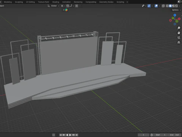
Task: Open the Scripting workspace tab
Action: click(x=120, y=2)
